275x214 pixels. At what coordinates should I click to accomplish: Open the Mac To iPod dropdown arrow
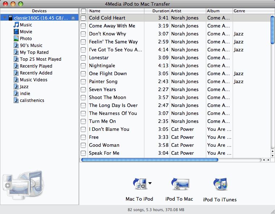coord(150,183)
